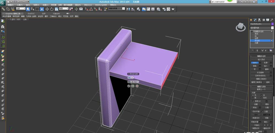This screenshot has height=133, width=275.
Task: Activate the Select and Move tool
Action: tap(47, 9)
